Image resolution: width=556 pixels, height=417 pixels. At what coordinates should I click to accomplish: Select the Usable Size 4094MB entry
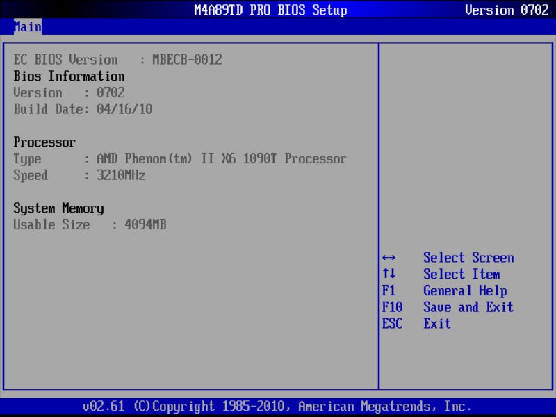click(90, 224)
